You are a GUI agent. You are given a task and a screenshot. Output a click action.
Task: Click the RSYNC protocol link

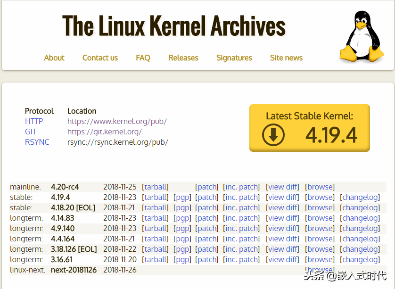(x=37, y=142)
